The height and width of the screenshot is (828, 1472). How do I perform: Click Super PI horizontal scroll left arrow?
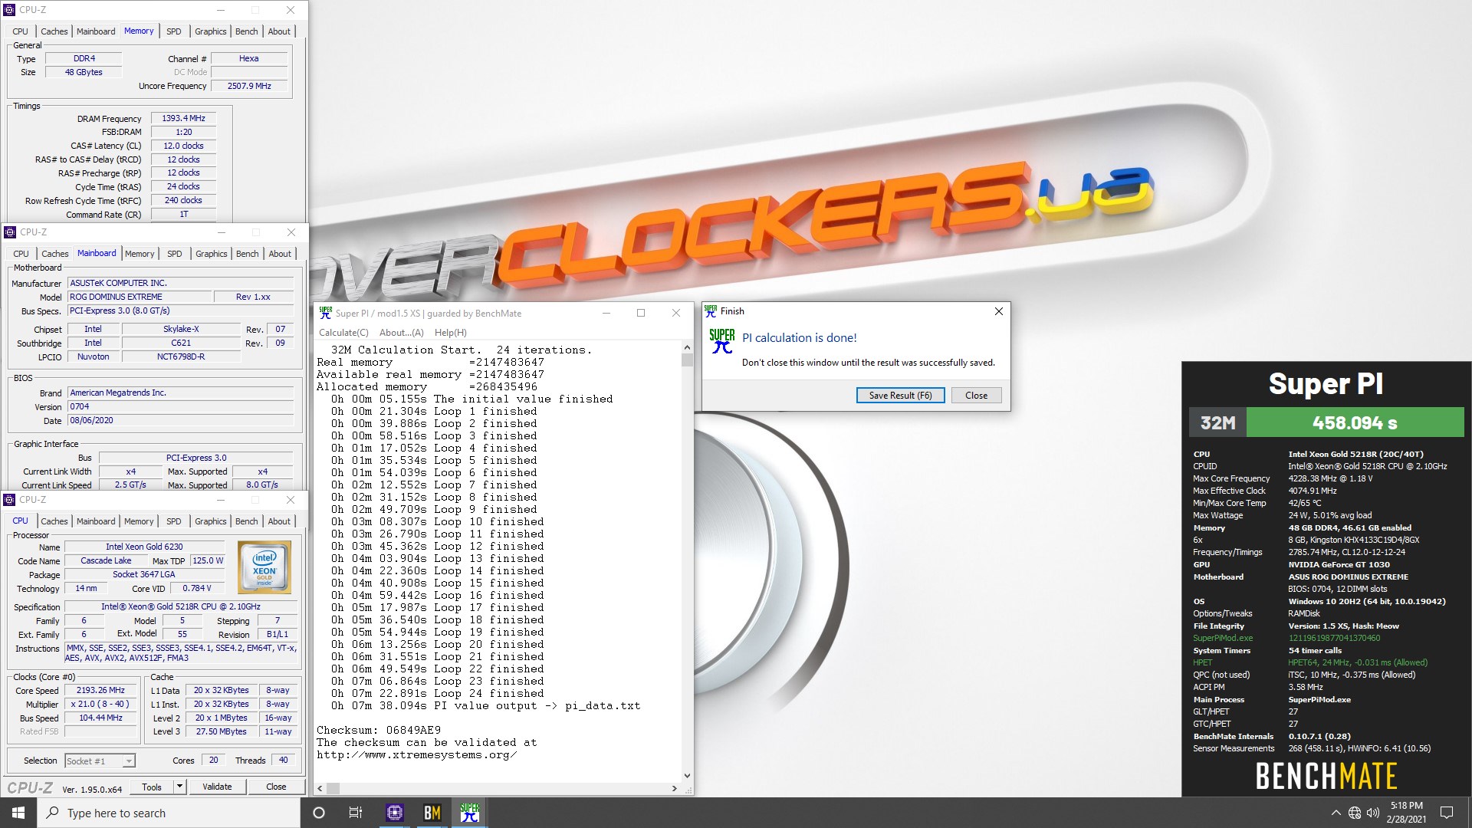click(x=320, y=788)
